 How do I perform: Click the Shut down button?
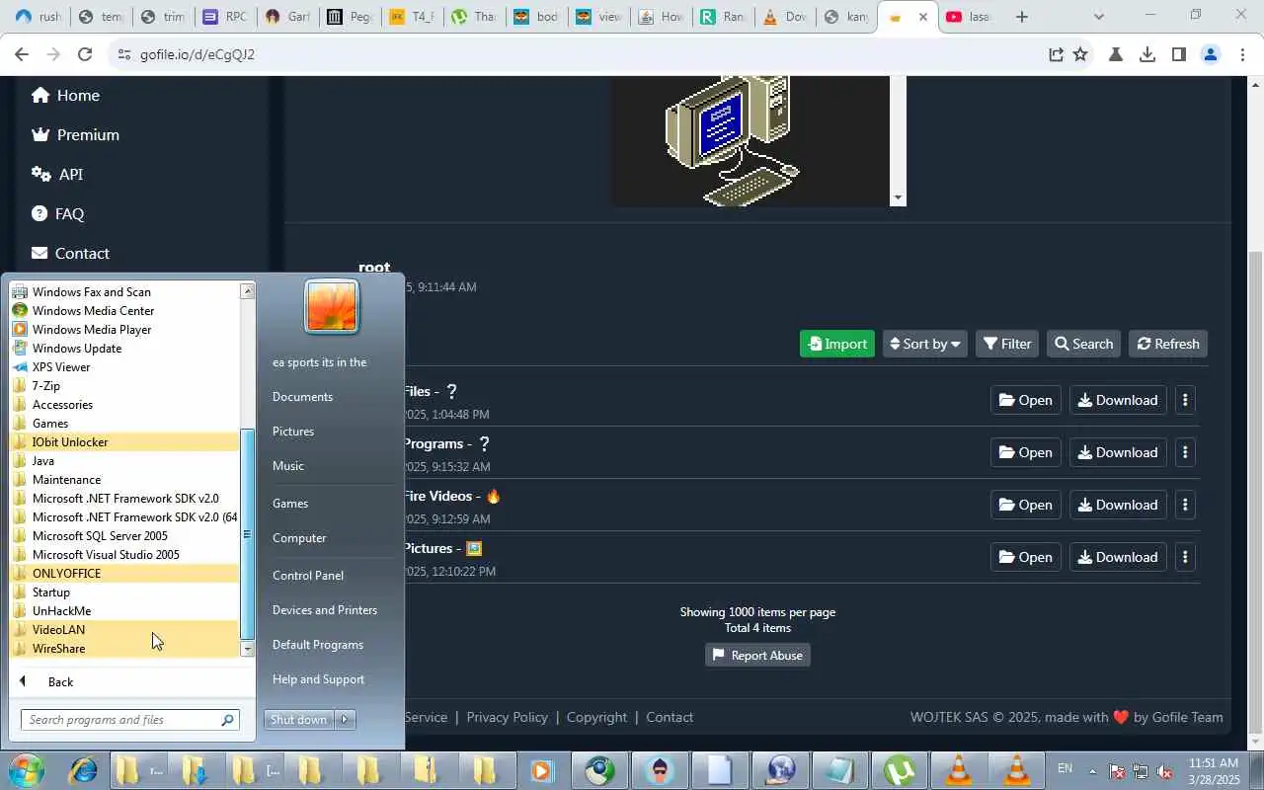299,720
